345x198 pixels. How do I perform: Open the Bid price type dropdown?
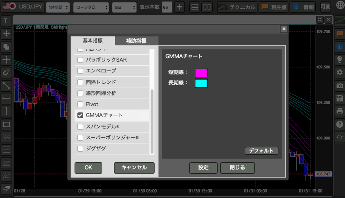[x=124, y=7]
